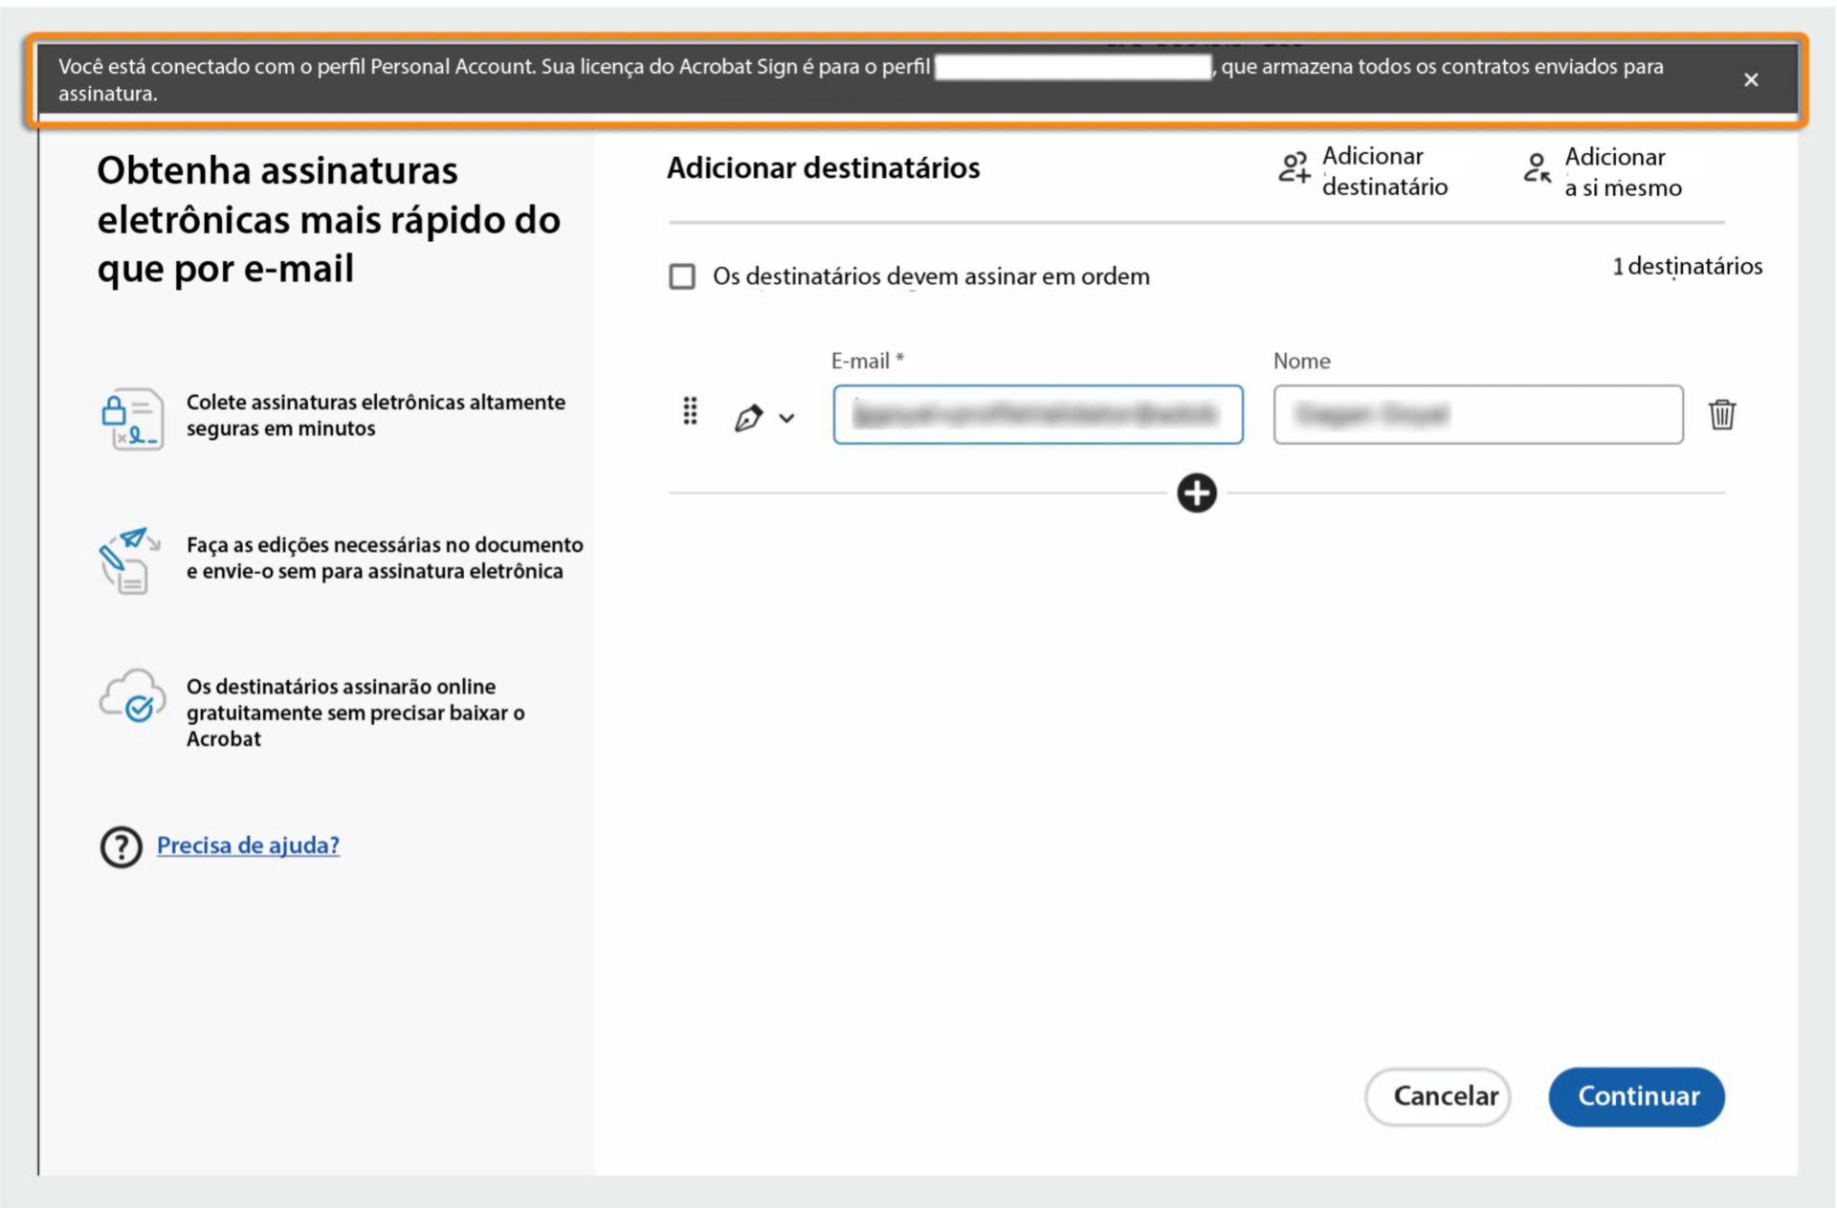The width and height of the screenshot is (1837, 1208).
Task: Click the signature pen role icon
Action: point(749,415)
